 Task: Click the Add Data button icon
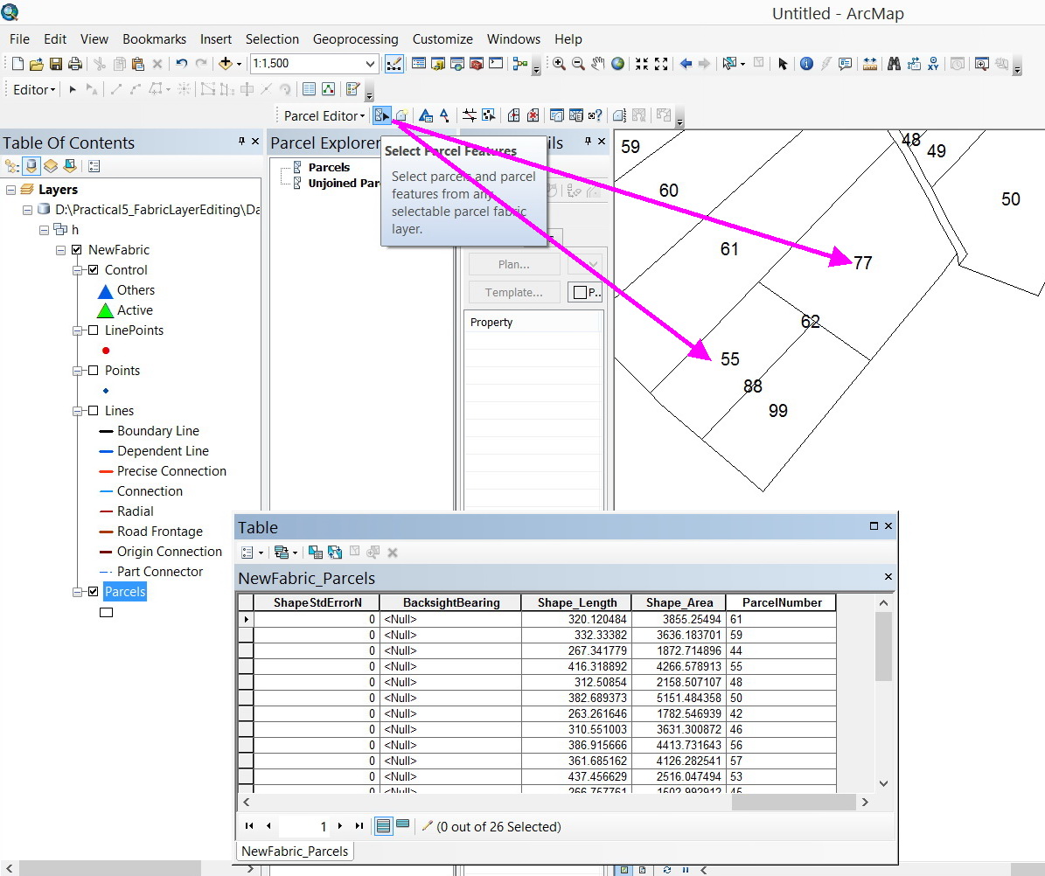click(x=226, y=63)
